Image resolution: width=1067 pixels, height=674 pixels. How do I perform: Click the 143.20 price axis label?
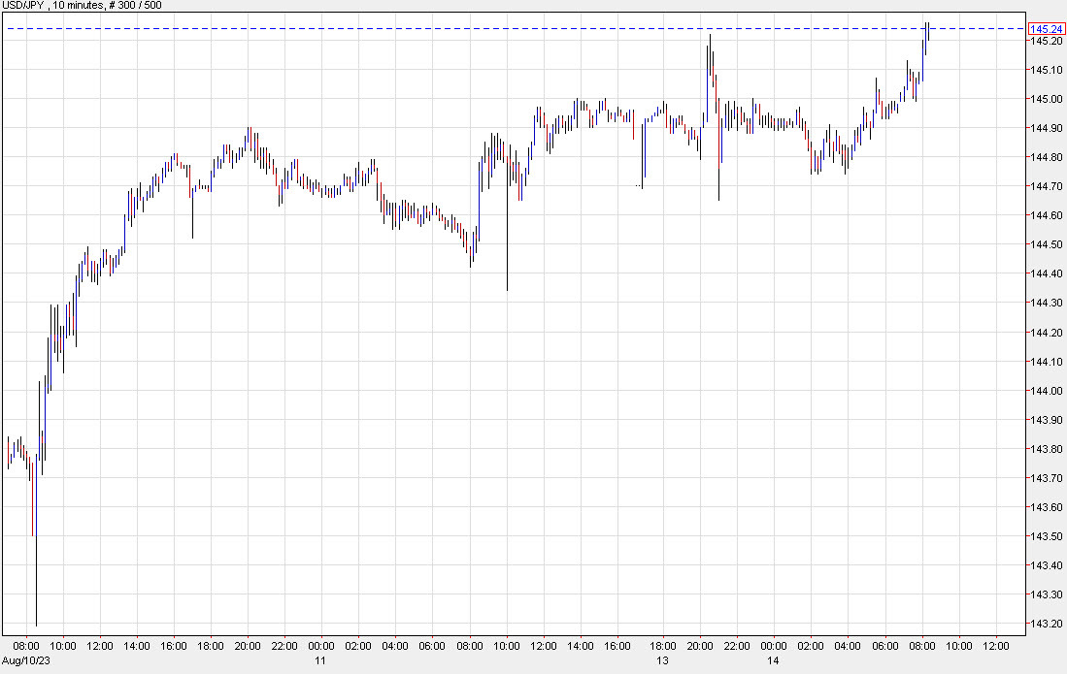(x=1046, y=623)
